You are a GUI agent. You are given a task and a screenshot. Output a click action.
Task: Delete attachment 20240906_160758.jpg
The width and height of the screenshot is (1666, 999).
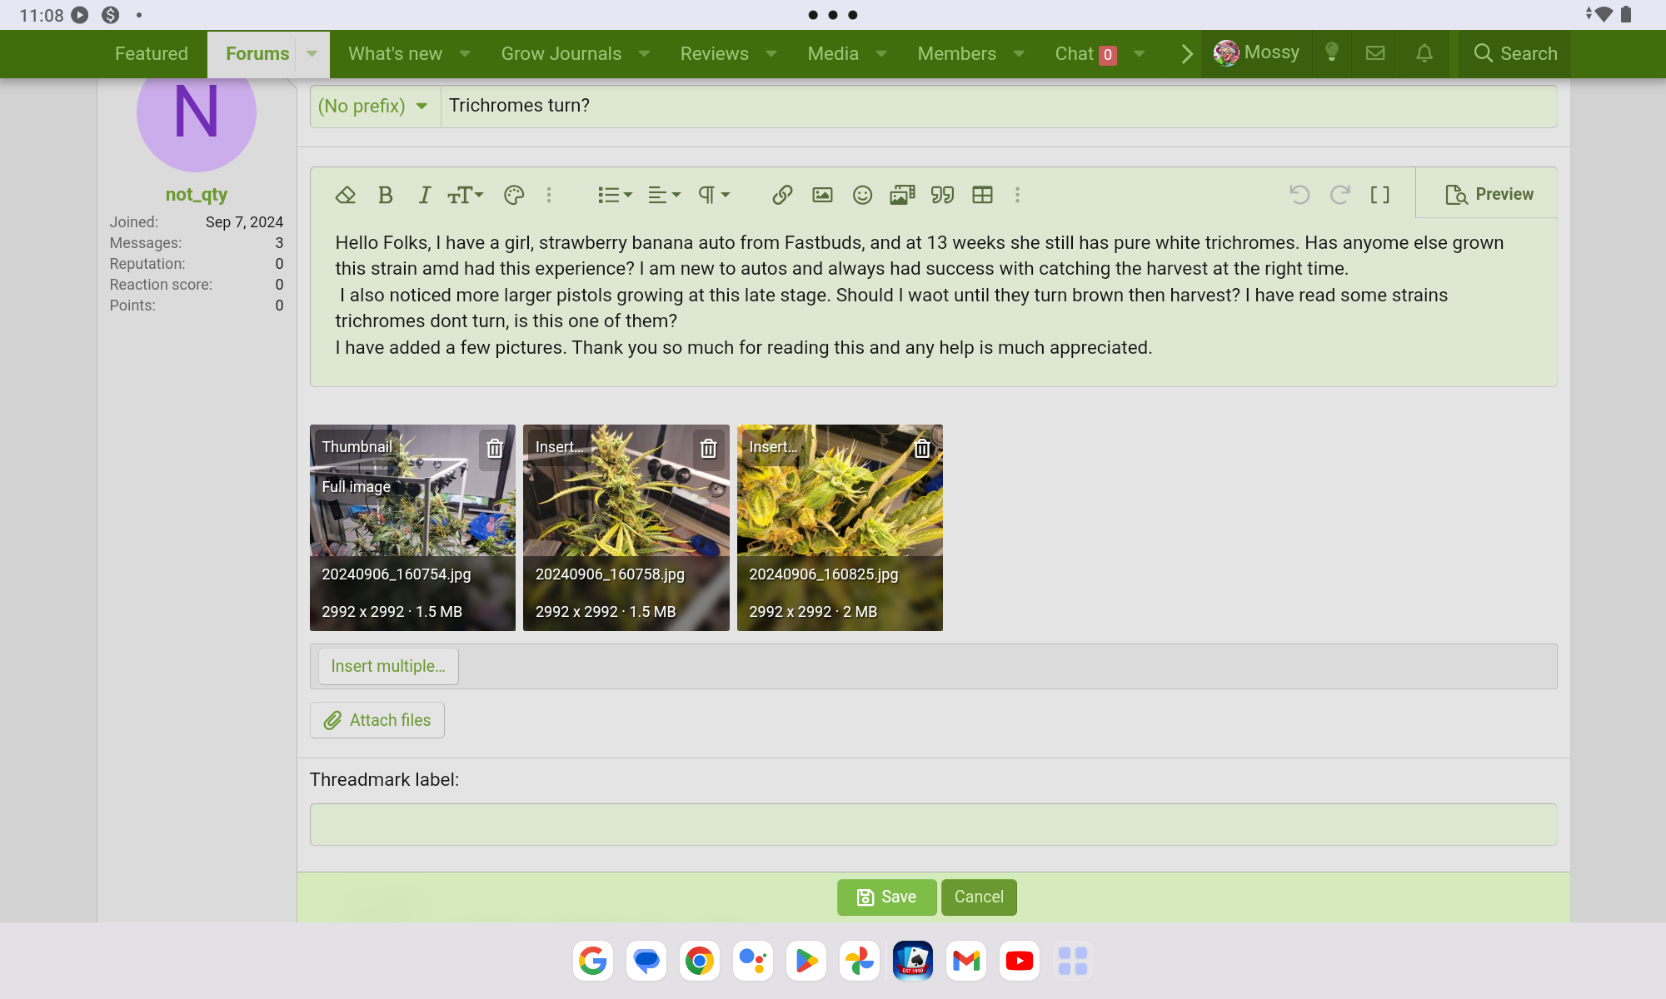[708, 449]
